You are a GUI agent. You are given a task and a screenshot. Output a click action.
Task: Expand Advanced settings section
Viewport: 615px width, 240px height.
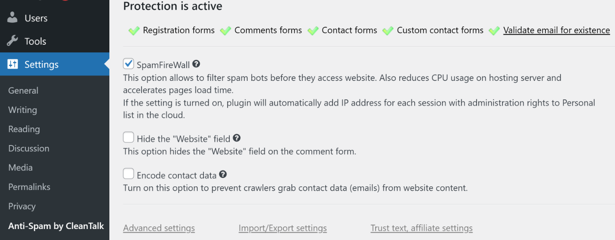click(159, 228)
